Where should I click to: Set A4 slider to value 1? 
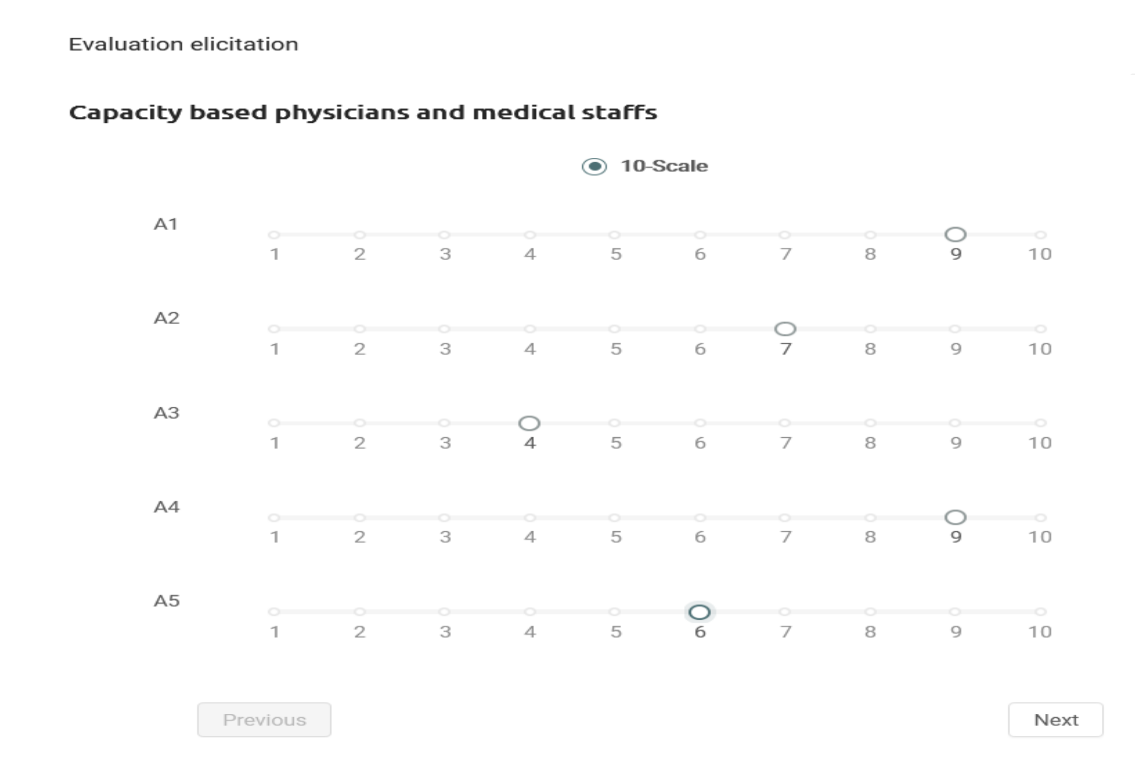pos(275,517)
